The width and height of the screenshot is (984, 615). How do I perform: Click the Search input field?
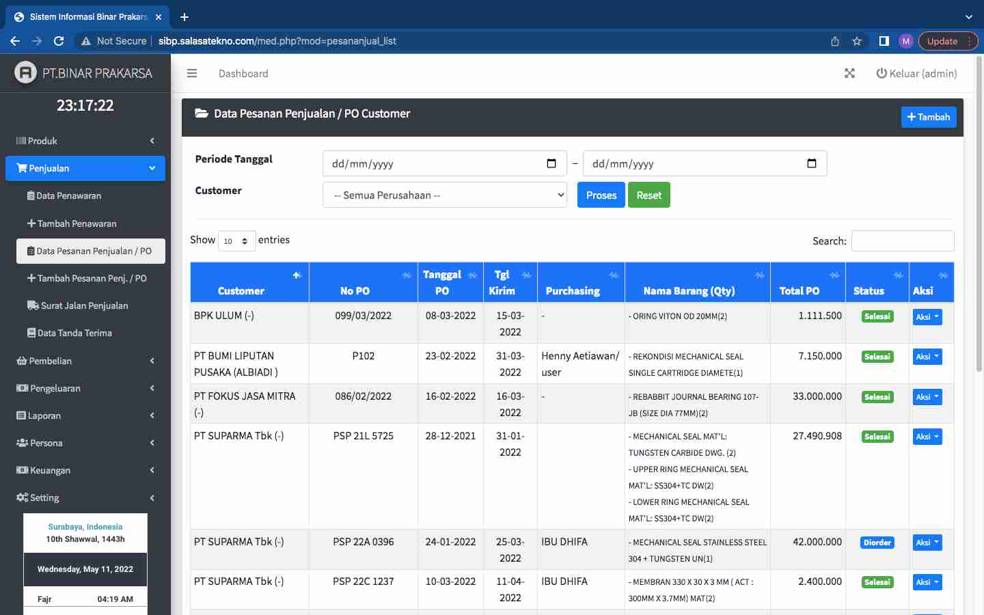[x=902, y=241]
